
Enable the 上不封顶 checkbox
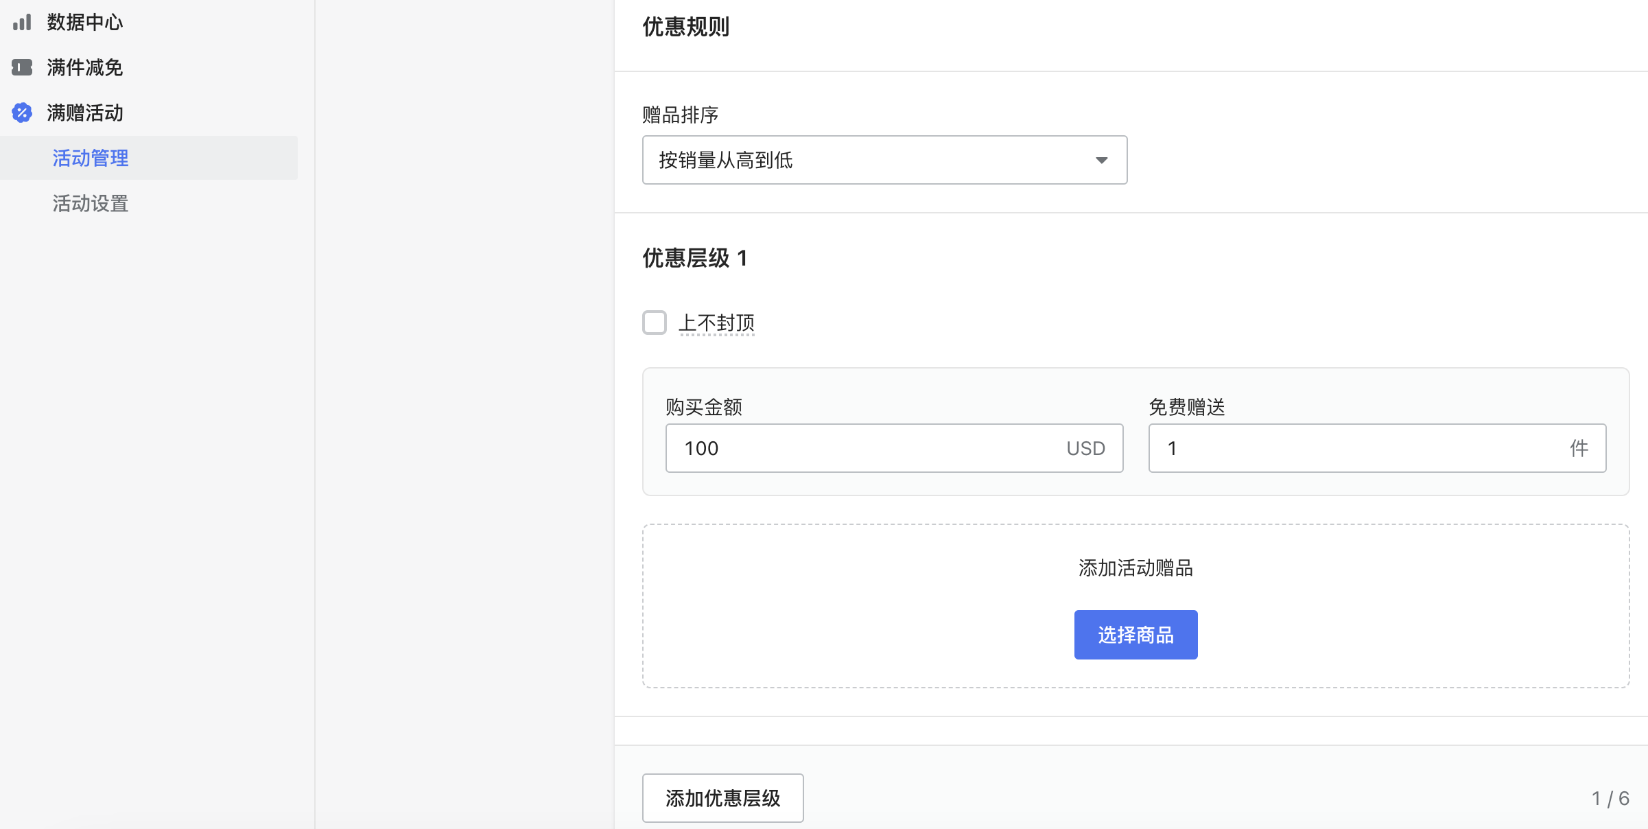655,323
